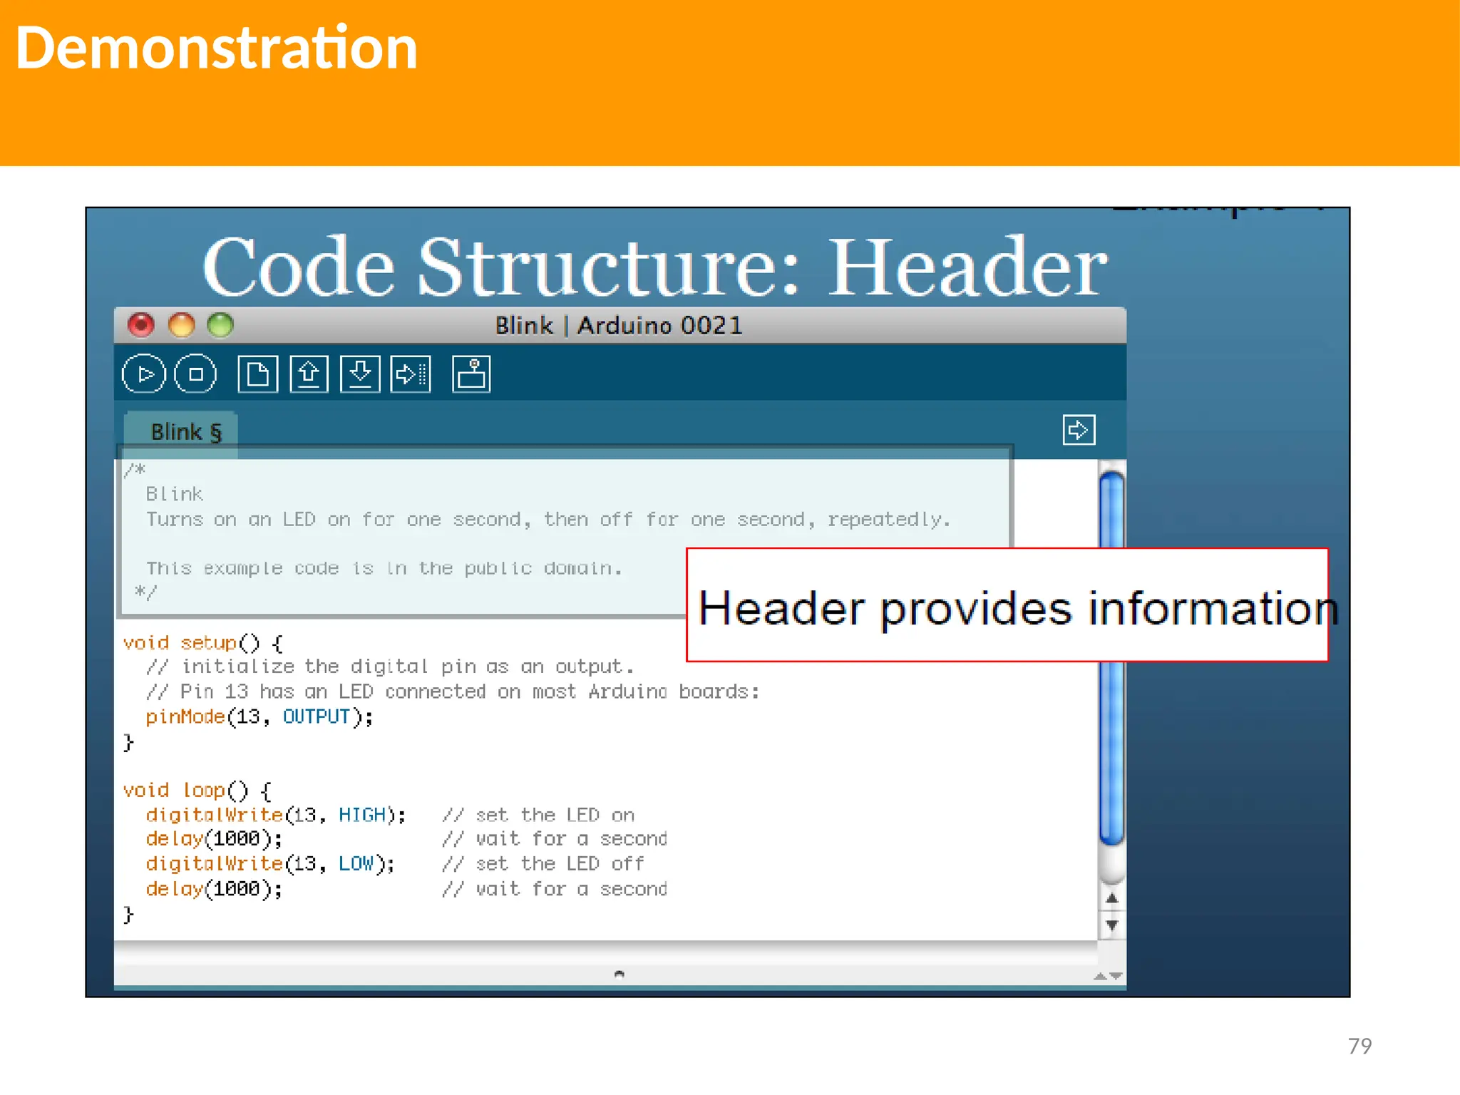Save the sketch using the down-arrow icon
The width and height of the screenshot is (1460, 1095).
pos(360,374)
